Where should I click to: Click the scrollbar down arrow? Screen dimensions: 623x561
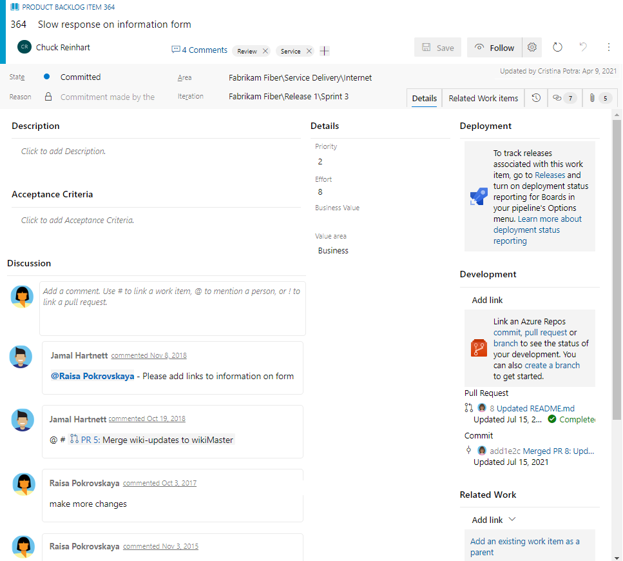[x=617, y=557]
